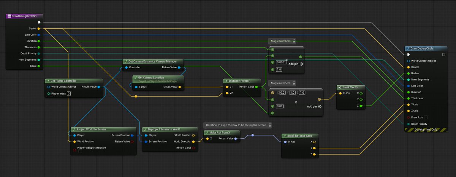Click the function icon on Get Player Controller
The image size is (456, 177).
click(47, 81)
